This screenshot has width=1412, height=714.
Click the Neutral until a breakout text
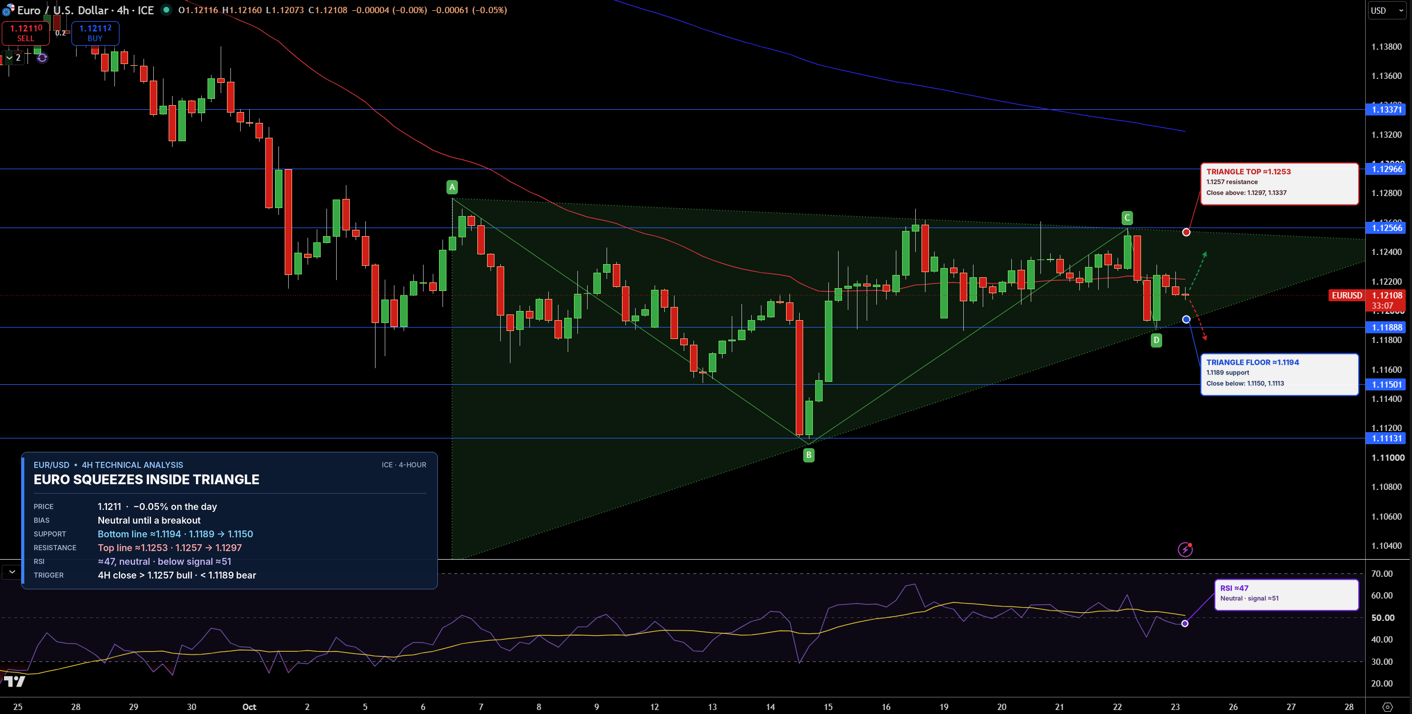(149, 520)
